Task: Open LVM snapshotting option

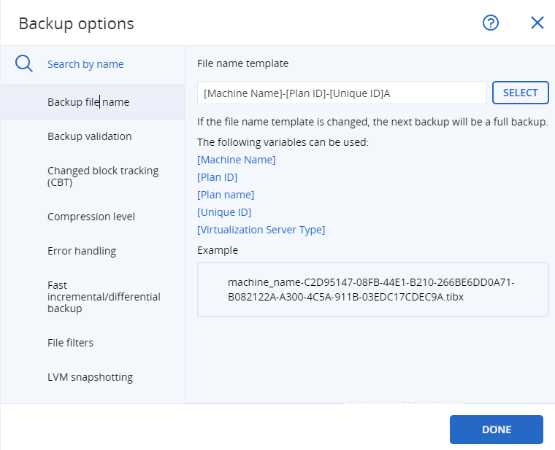Action: tap(93, 377)
